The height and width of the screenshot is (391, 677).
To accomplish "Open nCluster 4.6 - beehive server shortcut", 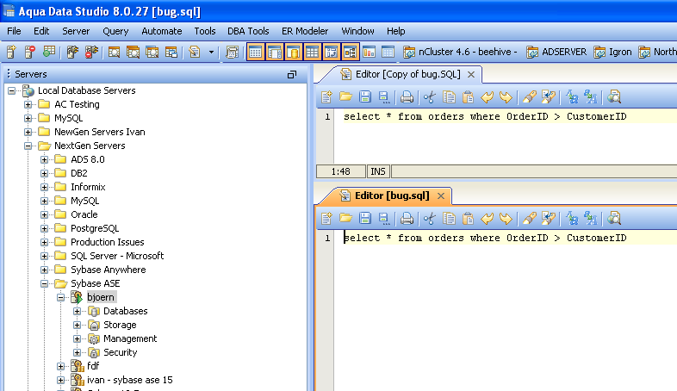I will point(460,53).
